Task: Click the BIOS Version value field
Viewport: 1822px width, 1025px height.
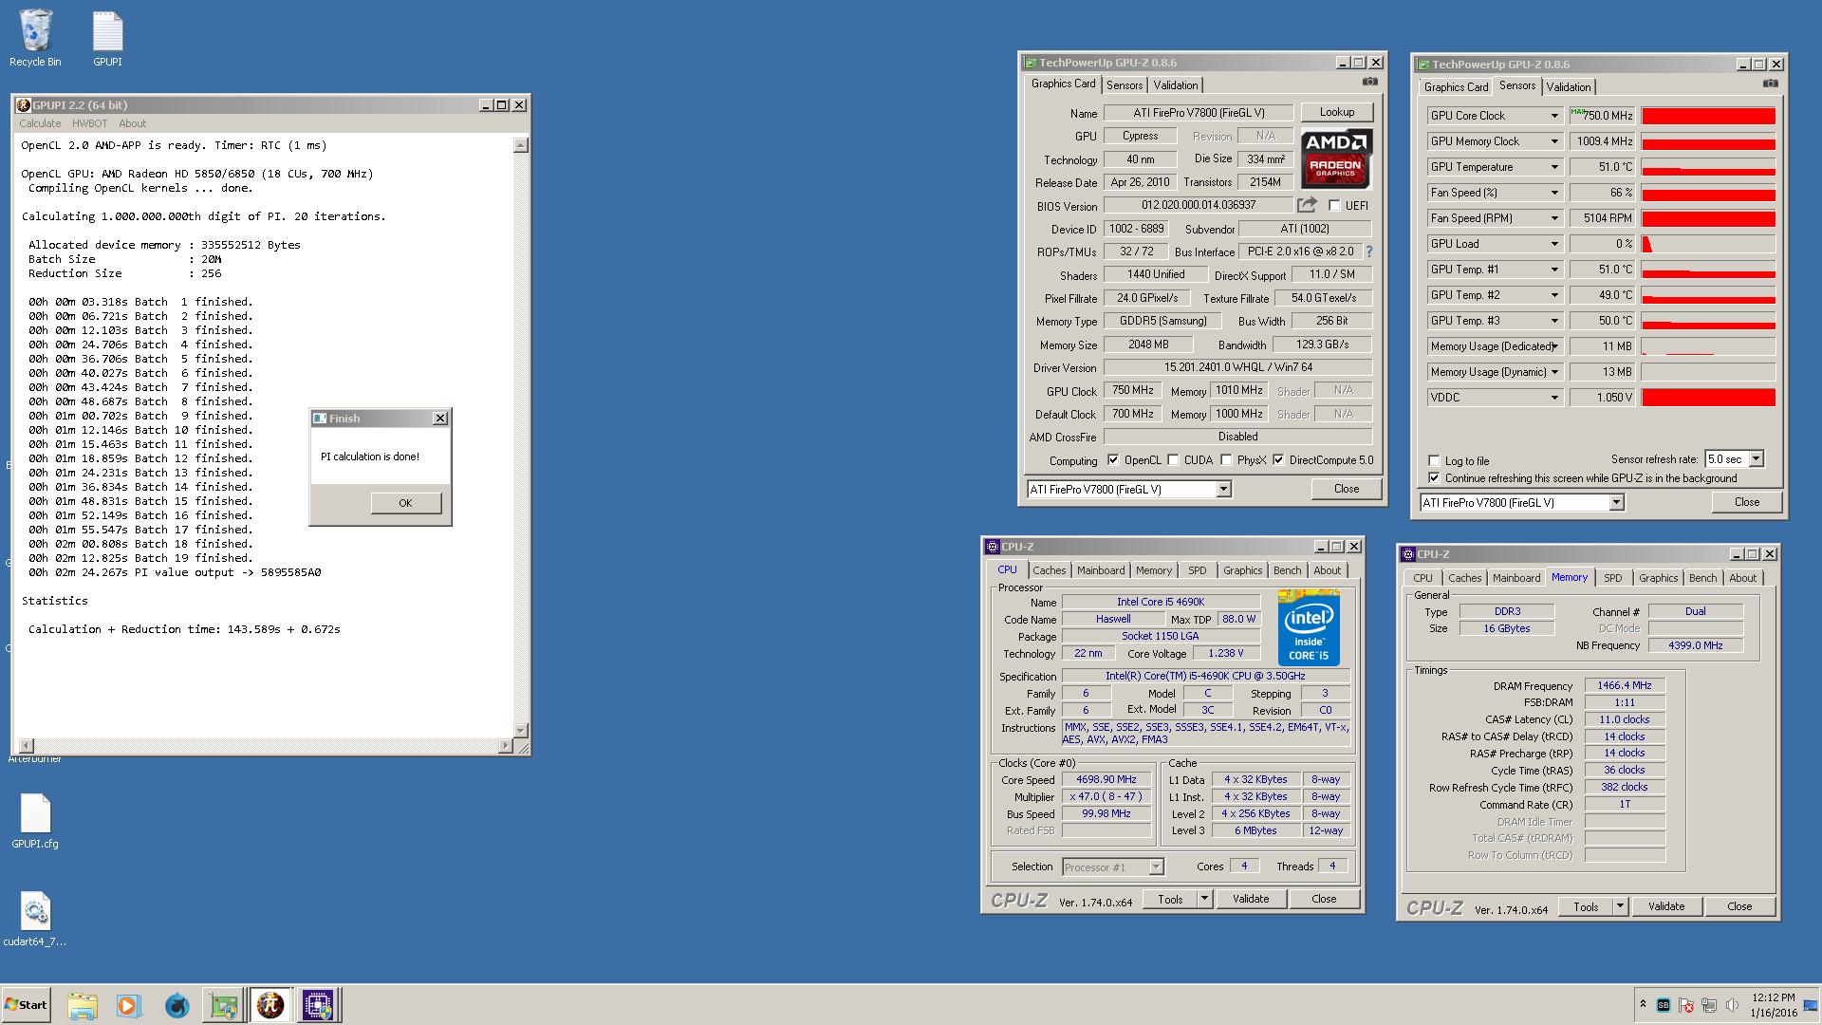Action: tap(1198, 205)
